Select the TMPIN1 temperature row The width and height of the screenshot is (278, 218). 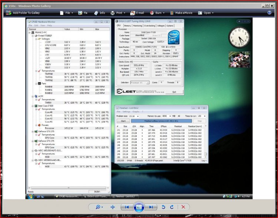click(x=69, y=77)
